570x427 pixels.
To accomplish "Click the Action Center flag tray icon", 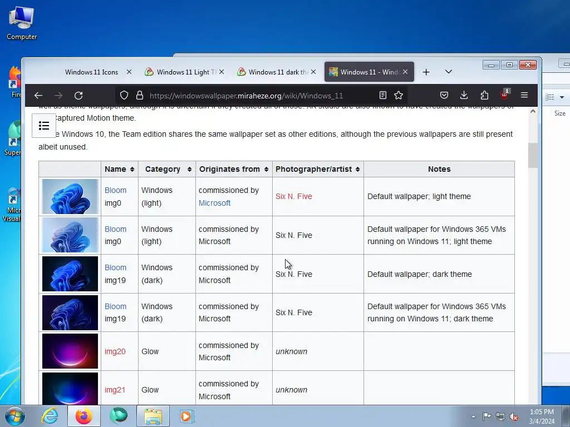I will [487, 416].
